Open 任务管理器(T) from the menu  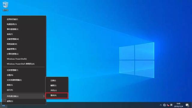pyautogui.click(x=24, y=70)
